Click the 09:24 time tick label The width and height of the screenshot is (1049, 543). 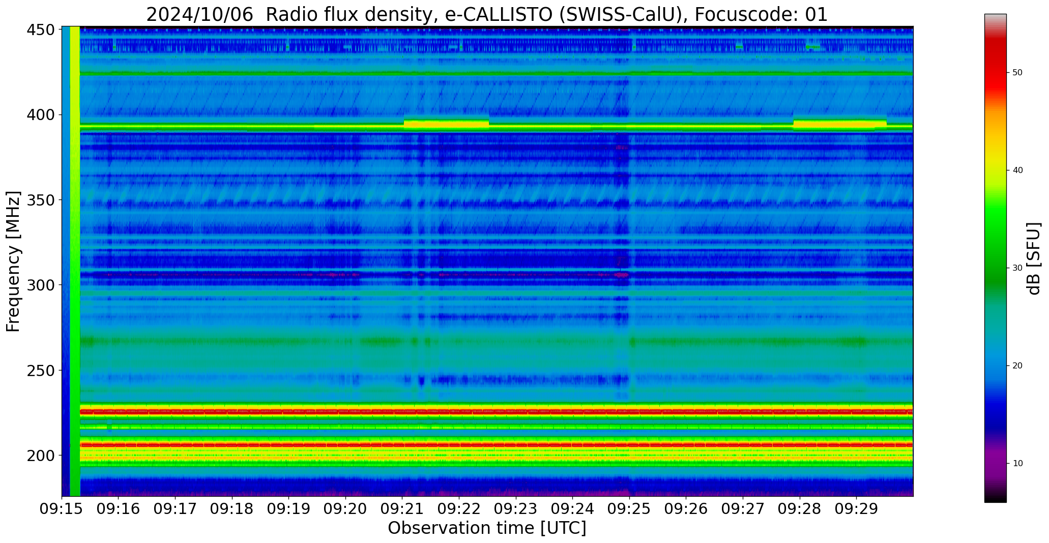pos(572,509)
